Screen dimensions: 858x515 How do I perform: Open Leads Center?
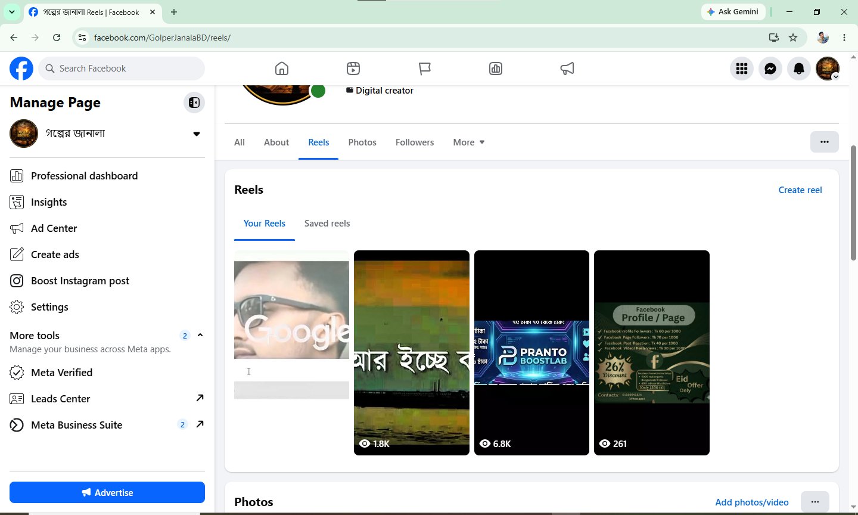tap(107, 399)
